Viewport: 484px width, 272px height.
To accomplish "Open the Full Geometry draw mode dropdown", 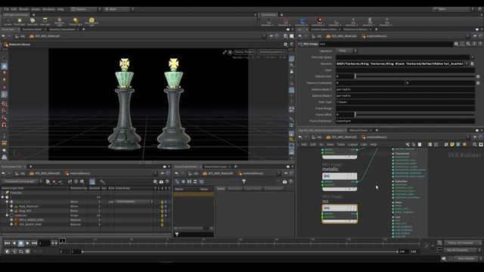I will click(134, 202).
